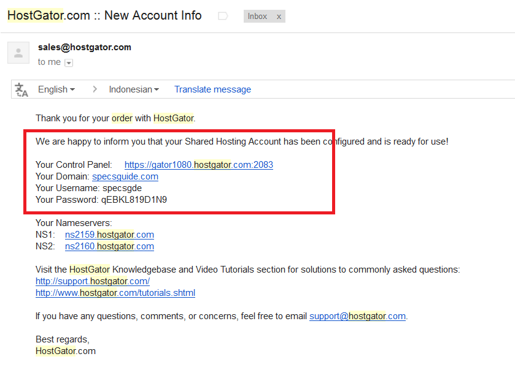The image size is (515, 370).
Task: Open the specsguide.com domain link
Action: tap(125, 176)
